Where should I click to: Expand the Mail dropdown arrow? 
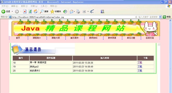click(x=74, y=11)
